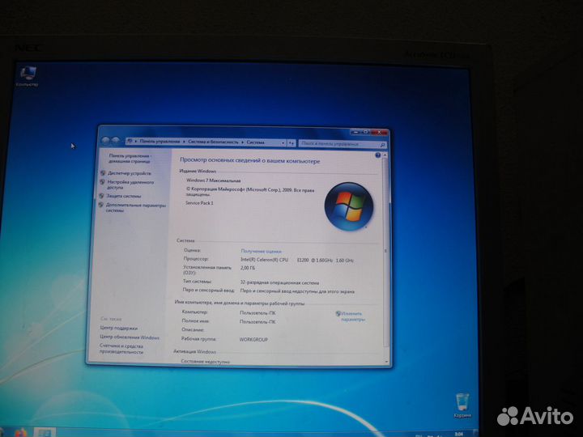The height and width of the screenshot is (437, 583).
Task: Click the refresh button beside address bar
Action: [291, 142]
